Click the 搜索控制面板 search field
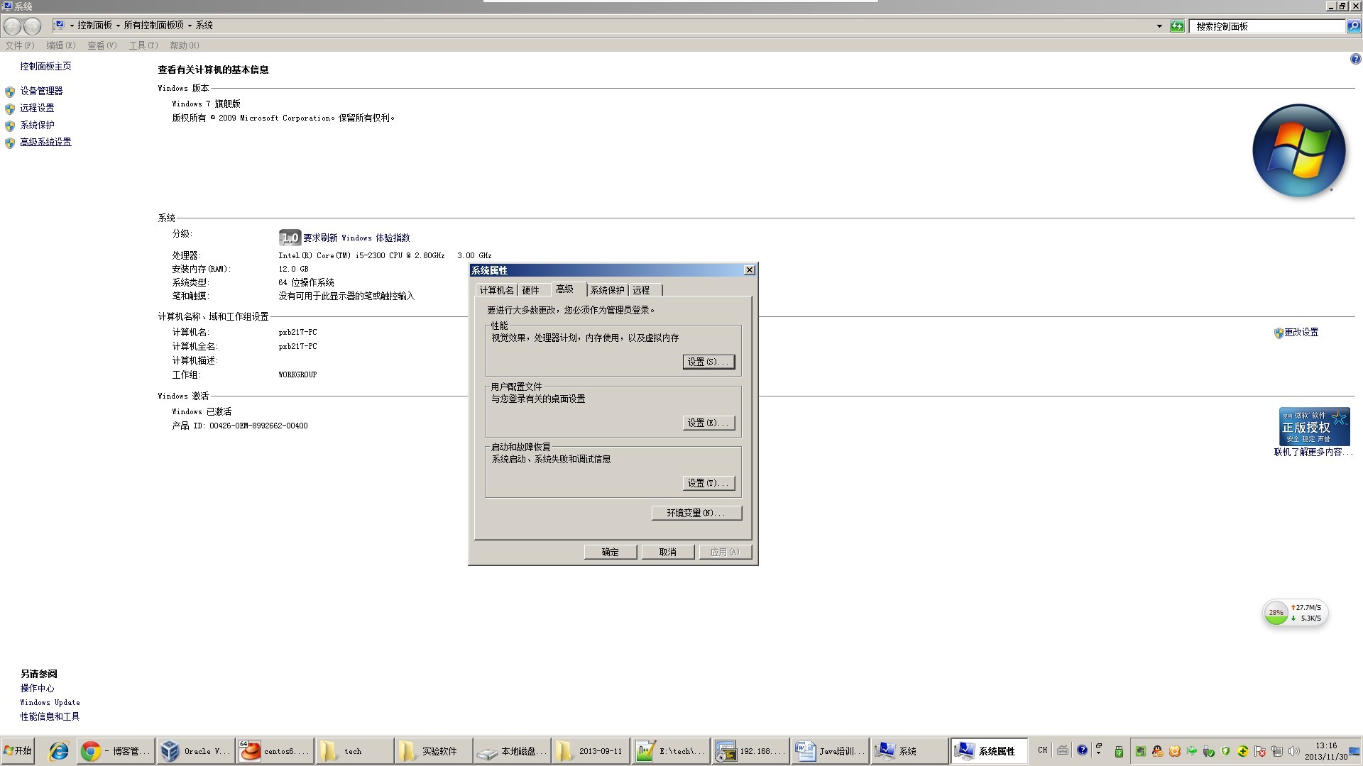1363x766 pixels. 1269,26
